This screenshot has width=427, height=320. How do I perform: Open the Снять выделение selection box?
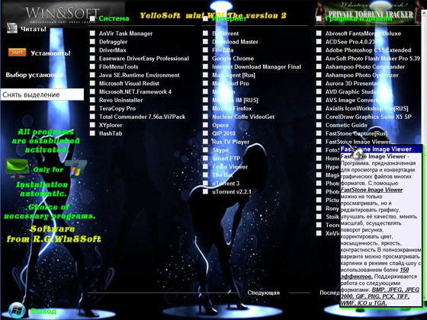pos(42,94)
